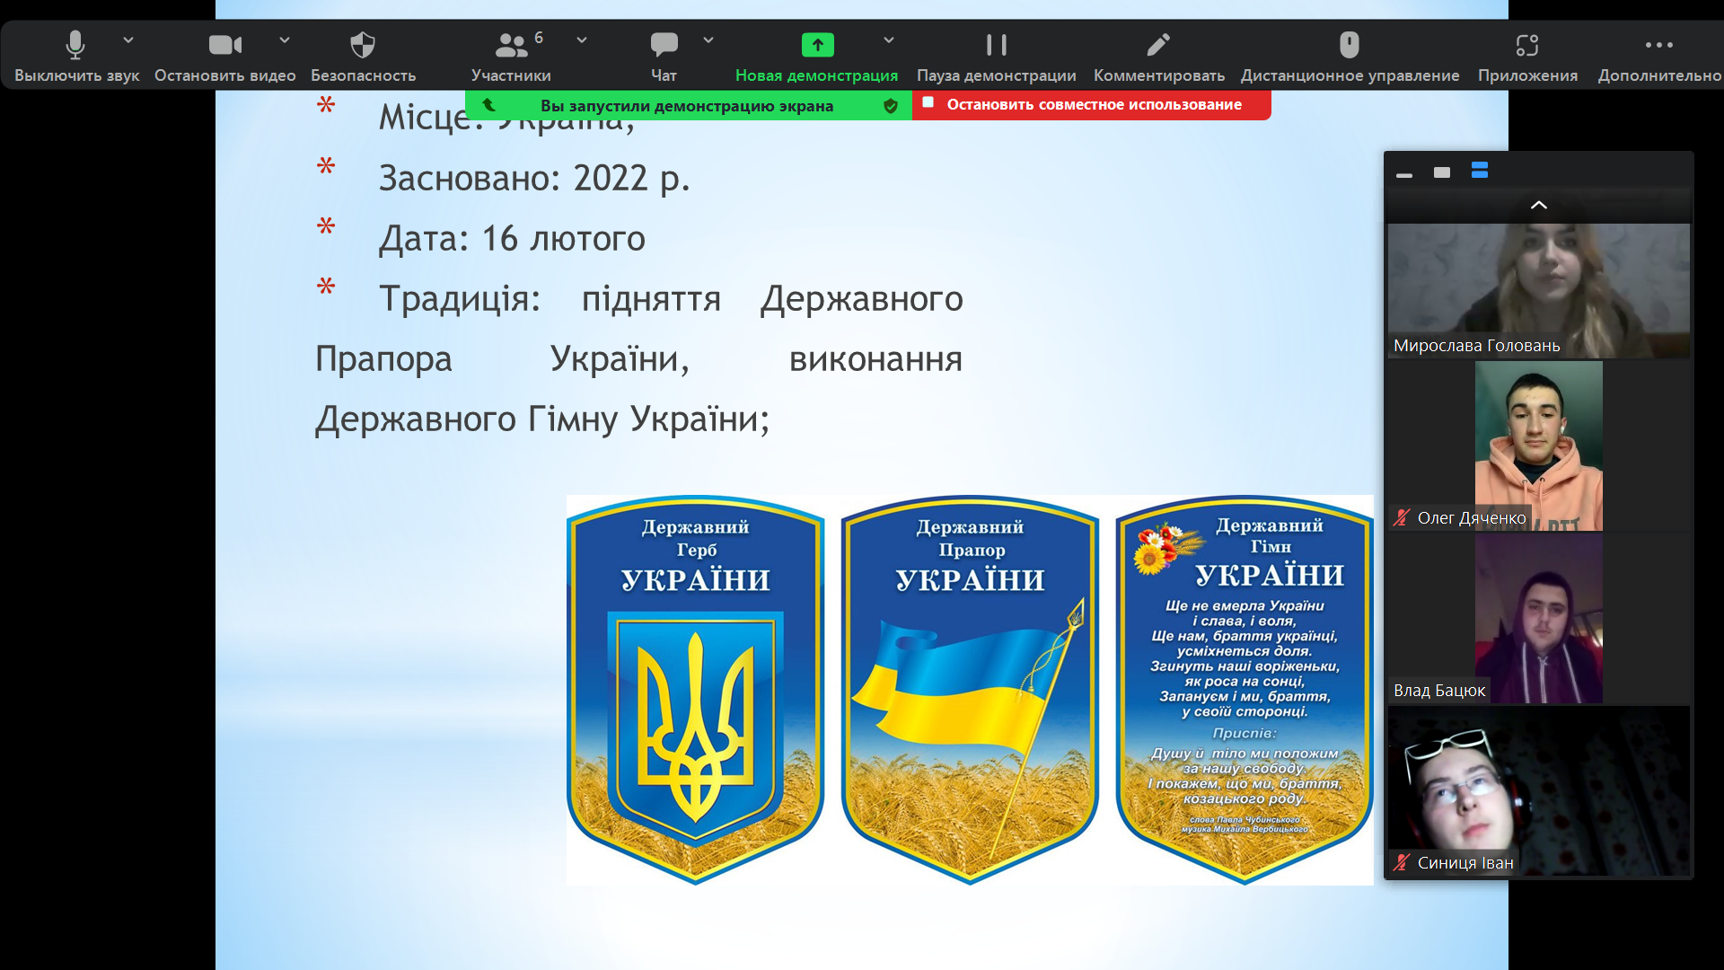1724x970 pixels.
Task: Open the Безопасность shield icon
Action: [363, 45]
